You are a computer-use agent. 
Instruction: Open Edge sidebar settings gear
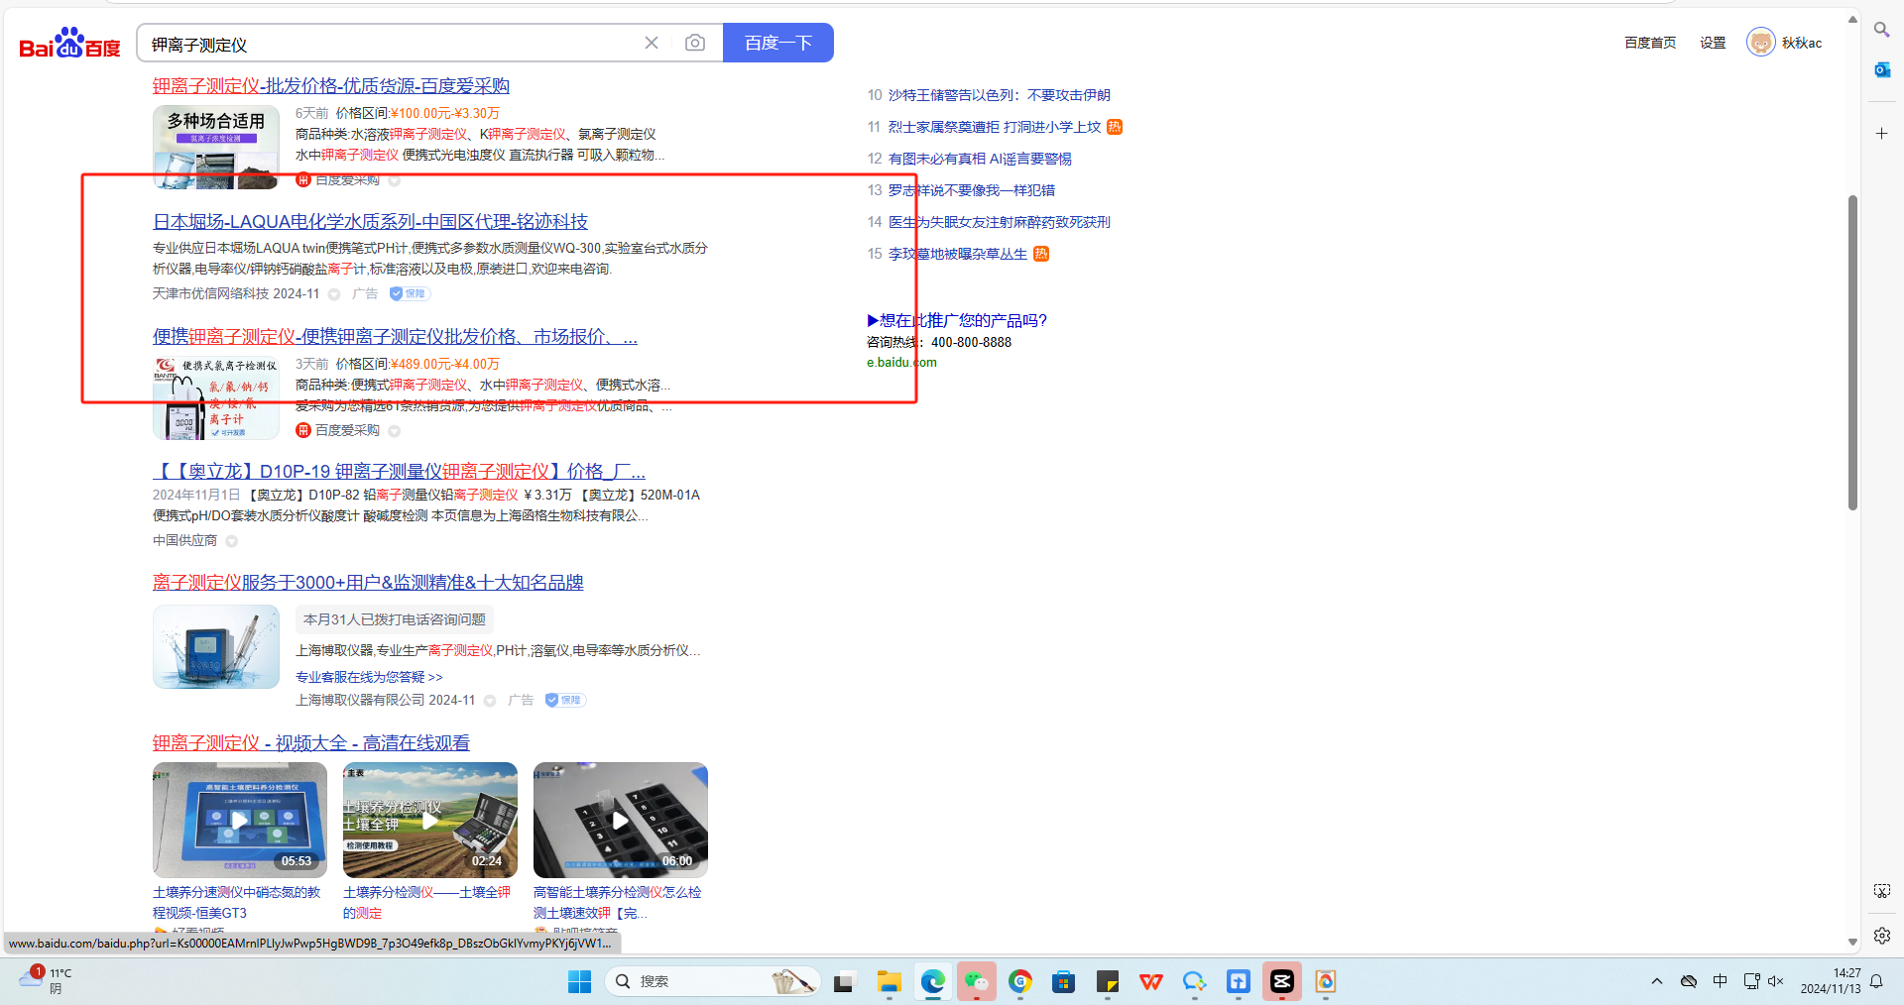(x=1881, y=936)
